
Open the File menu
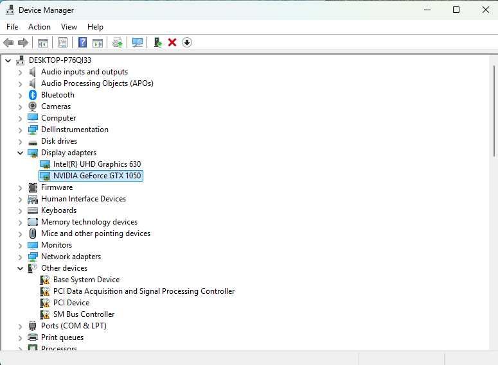coord(12,27)
